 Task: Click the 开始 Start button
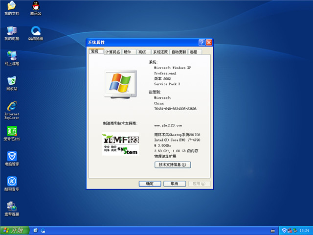point(15,231)
